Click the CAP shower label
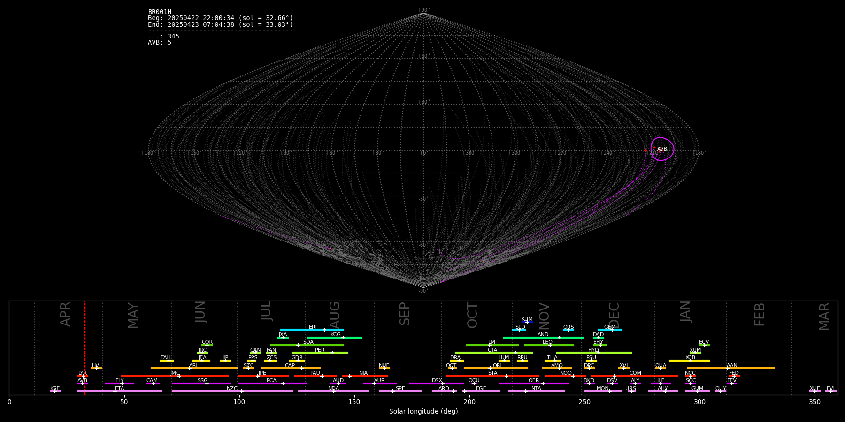 (x=290, y=366)
